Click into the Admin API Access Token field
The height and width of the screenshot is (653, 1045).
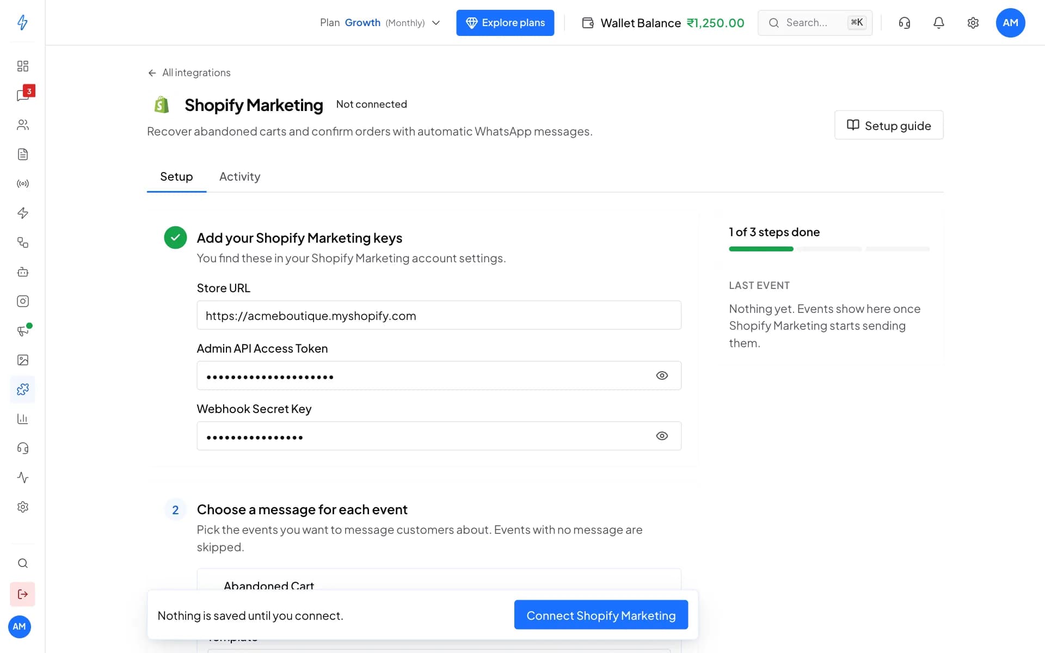[439, 375]
